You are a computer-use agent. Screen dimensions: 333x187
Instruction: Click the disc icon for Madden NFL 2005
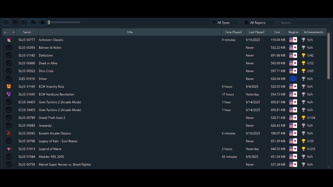[x=9, y=157]
